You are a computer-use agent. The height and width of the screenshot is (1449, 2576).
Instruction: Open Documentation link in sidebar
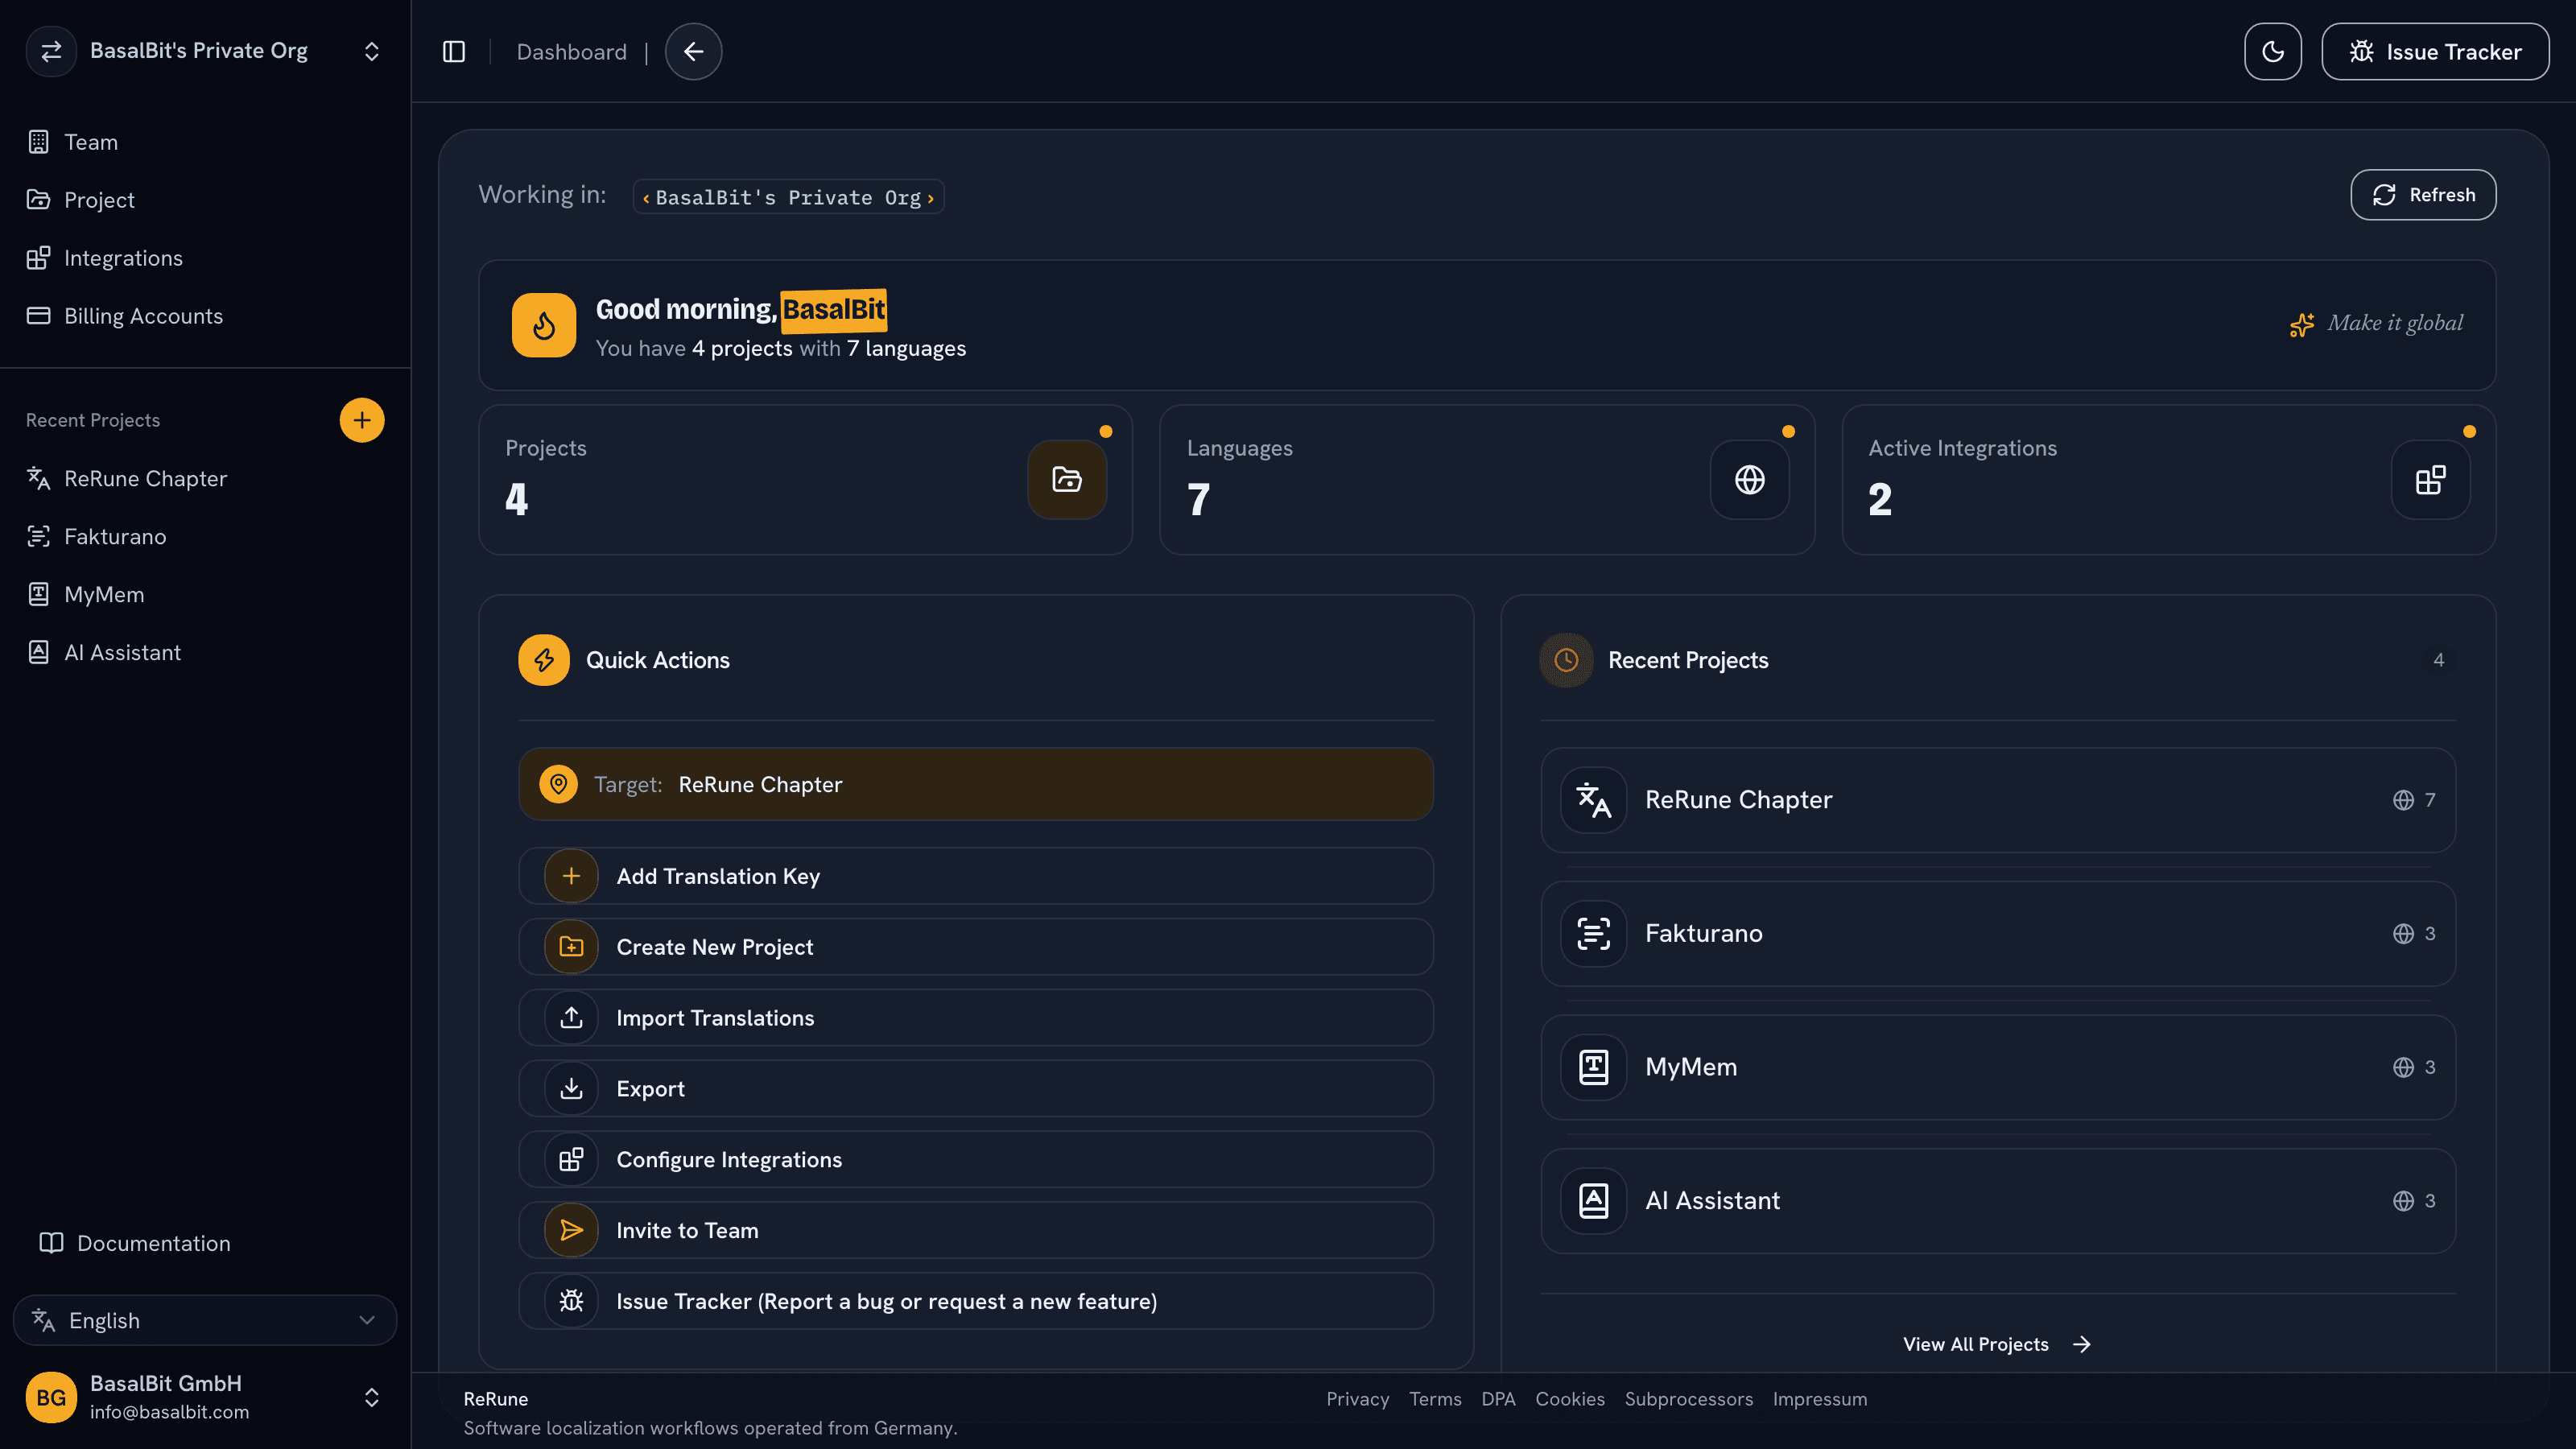[134, 1243]
